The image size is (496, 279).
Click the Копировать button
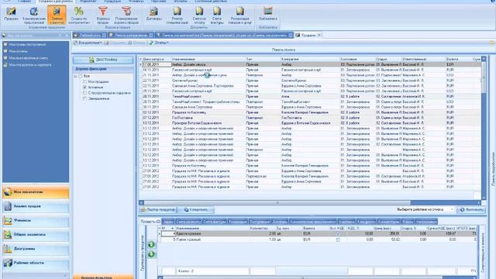click(196, 209)
